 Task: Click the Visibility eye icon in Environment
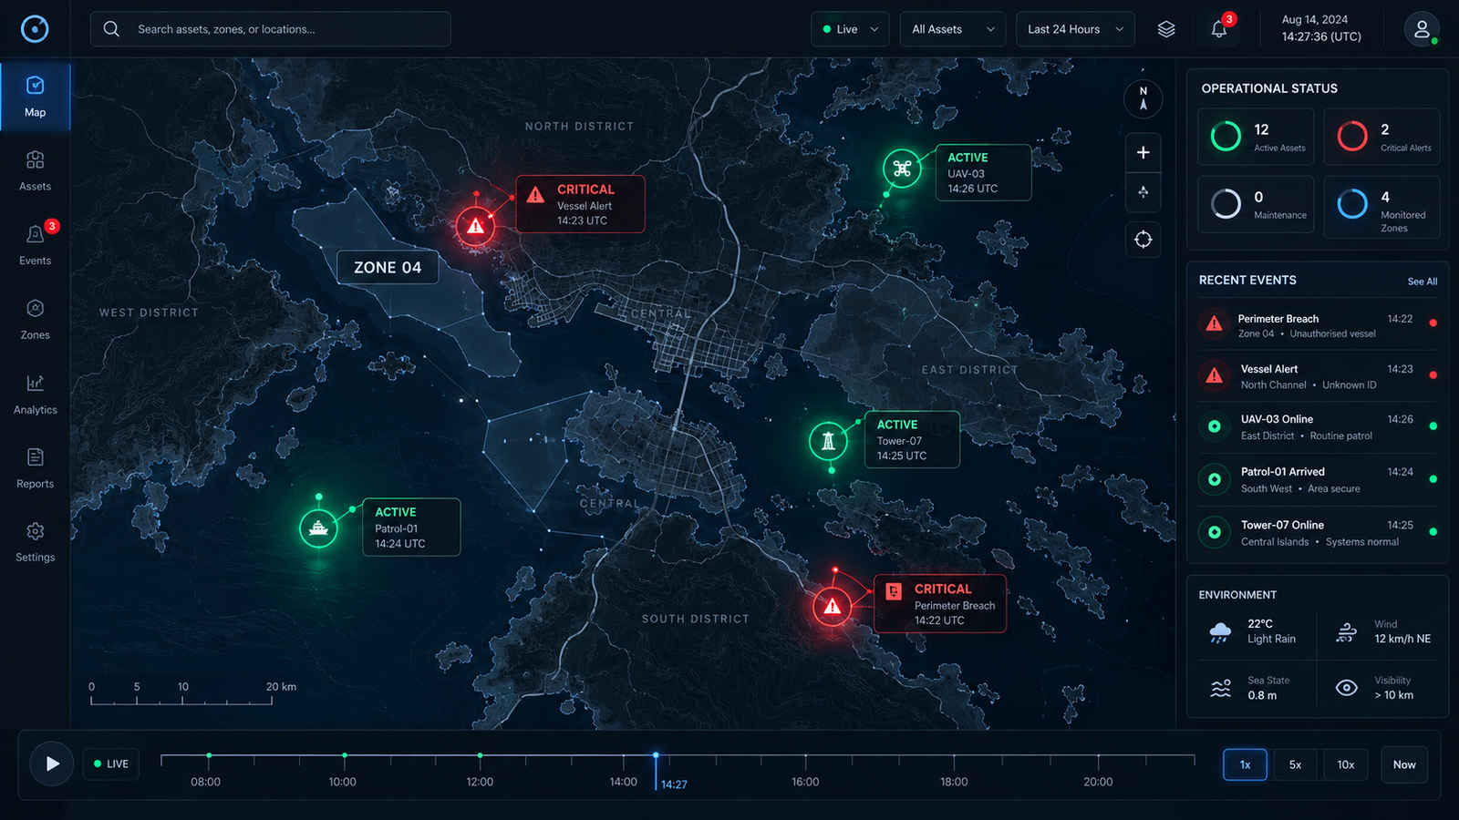(1347, 688)
